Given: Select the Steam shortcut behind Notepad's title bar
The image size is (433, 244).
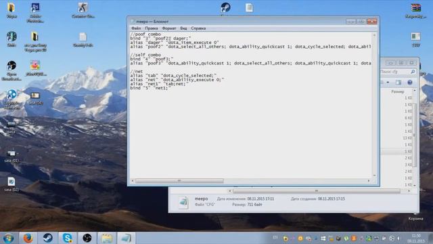Looking at the screenshot, I should tap(225, 7).
